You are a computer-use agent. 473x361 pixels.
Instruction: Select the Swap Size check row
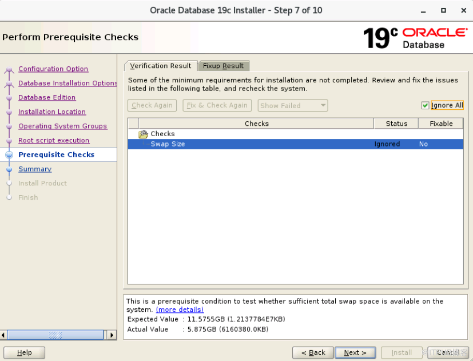click(257, 144)
